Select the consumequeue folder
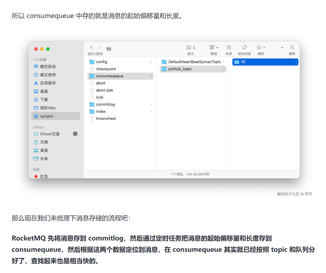This screenshot has height=273, width=326. 120,76
